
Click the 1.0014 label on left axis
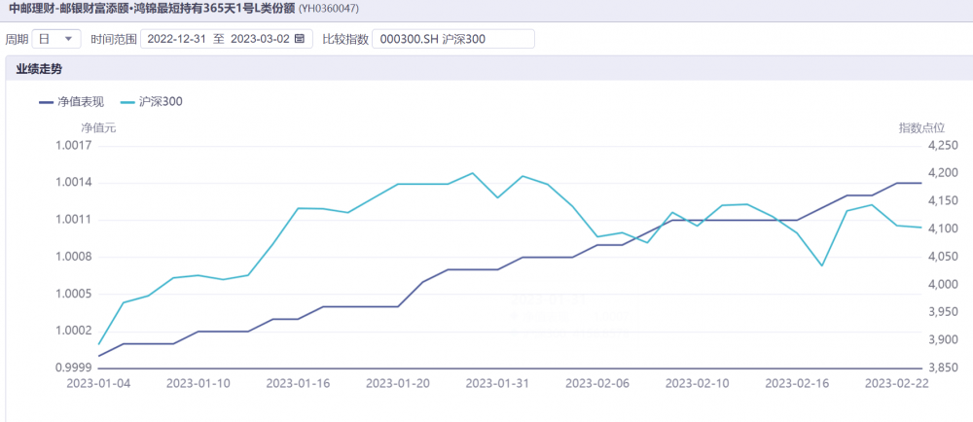tap(101, 183)
